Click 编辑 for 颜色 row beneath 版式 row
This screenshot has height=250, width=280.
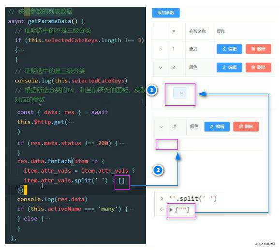click(x=229, y=68)
